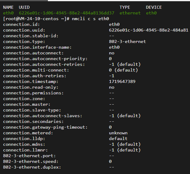
Task: Select the UUID 6226e01c in the green row
Action: click(x=67, y=13)
